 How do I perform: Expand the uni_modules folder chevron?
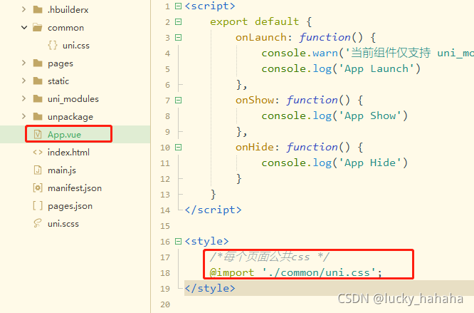(24, 98)
